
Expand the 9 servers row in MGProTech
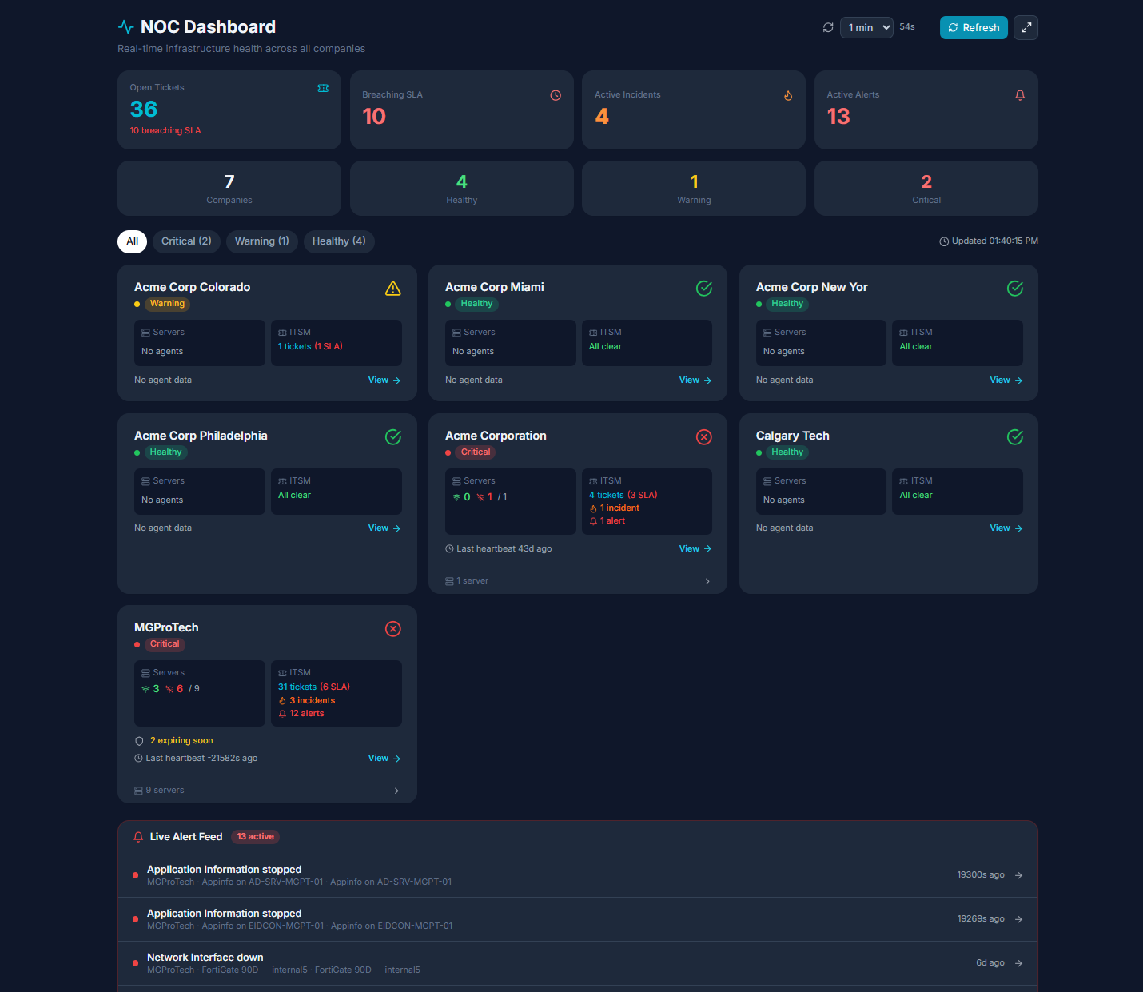[x=267, y=791]
